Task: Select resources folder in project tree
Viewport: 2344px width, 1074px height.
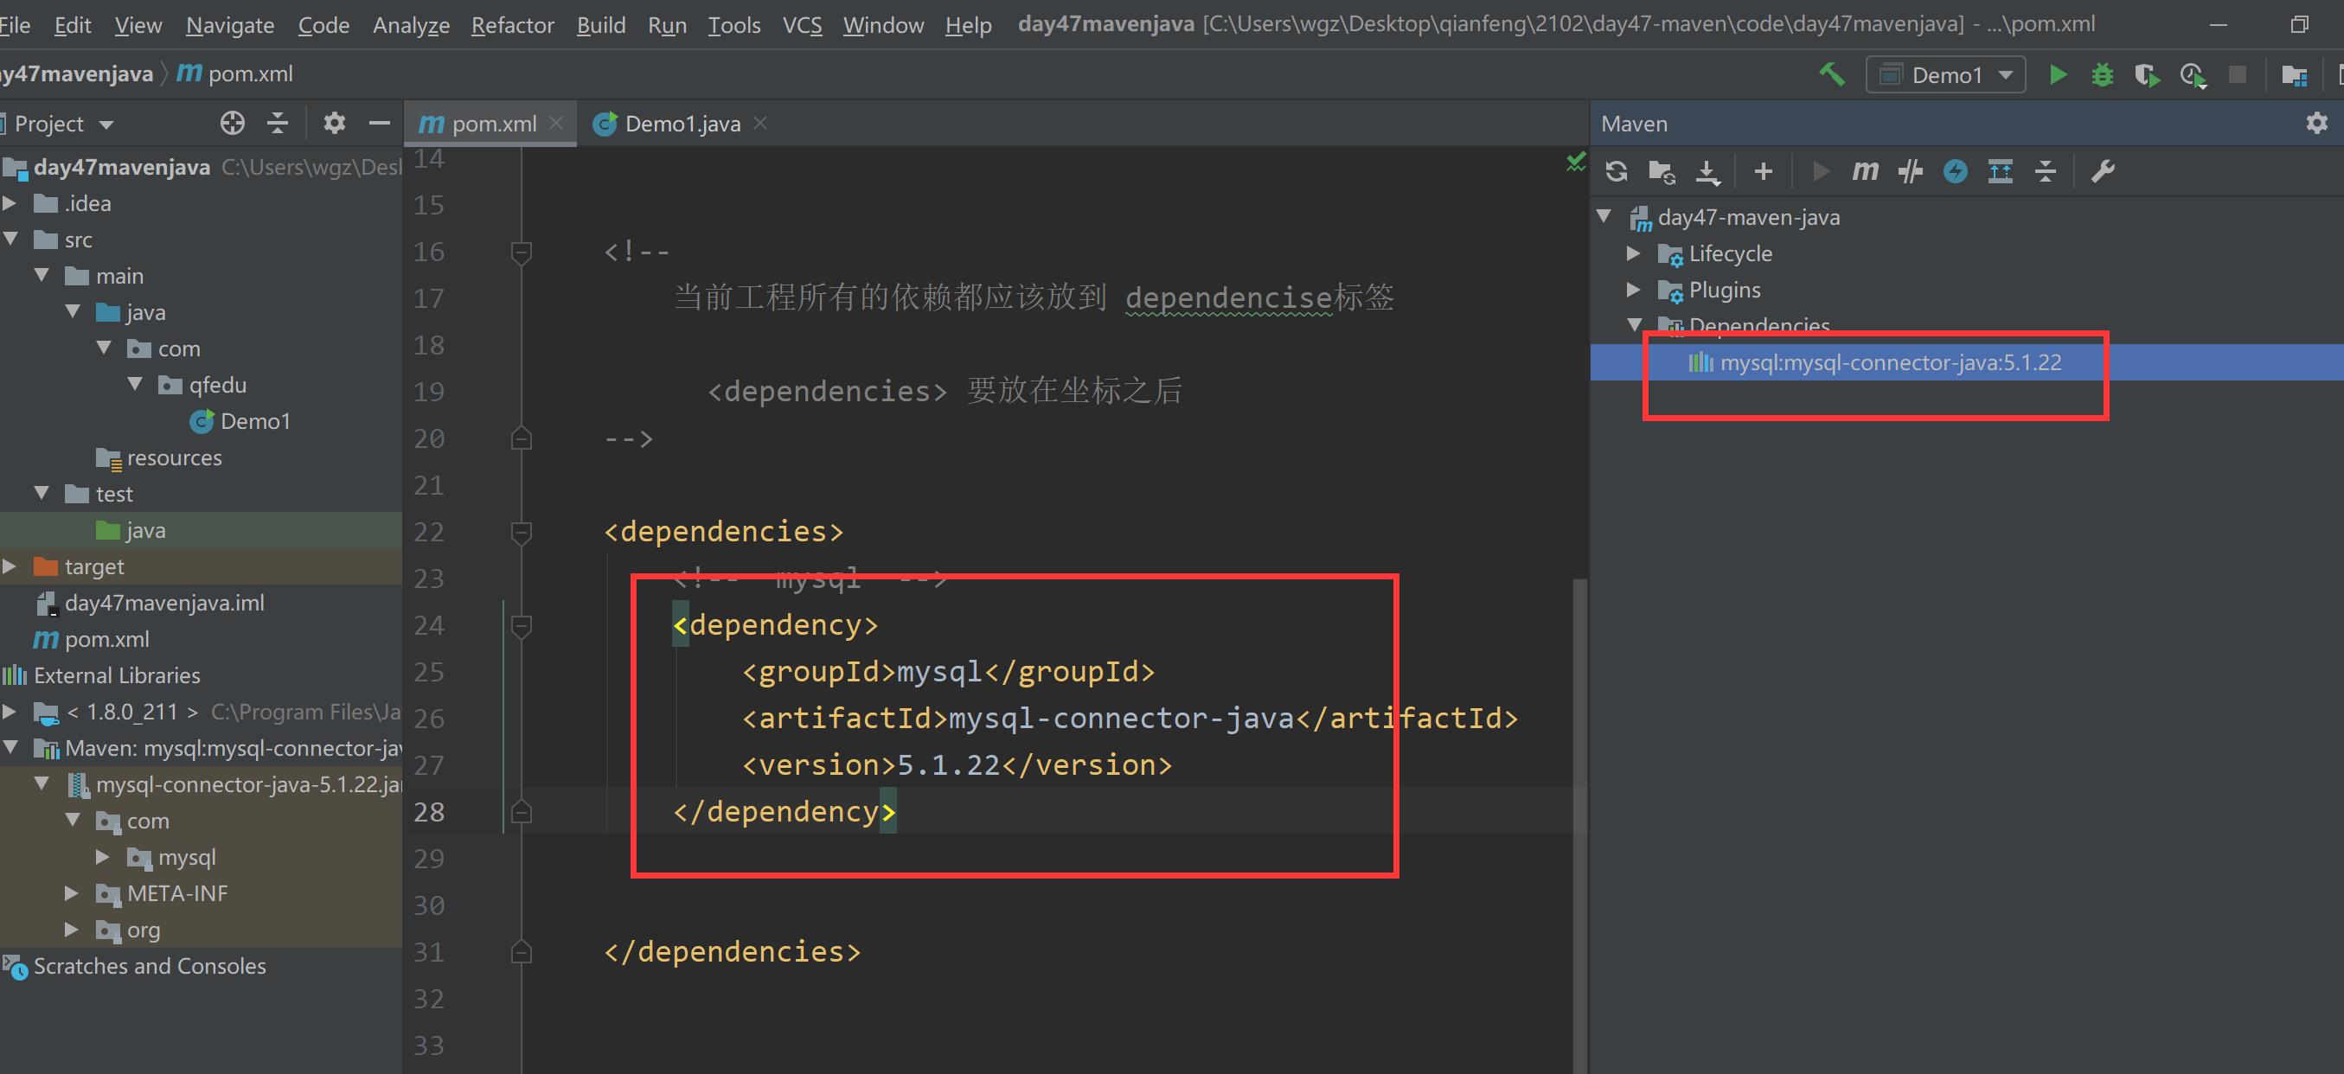Action: [x=159, y=457]
